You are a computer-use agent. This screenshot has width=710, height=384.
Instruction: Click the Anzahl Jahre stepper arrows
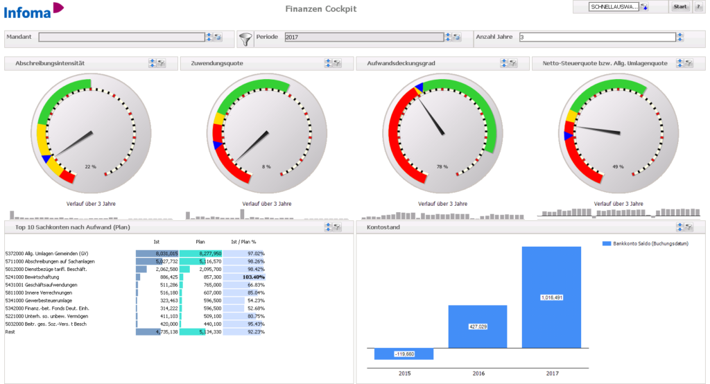point(680,37)
